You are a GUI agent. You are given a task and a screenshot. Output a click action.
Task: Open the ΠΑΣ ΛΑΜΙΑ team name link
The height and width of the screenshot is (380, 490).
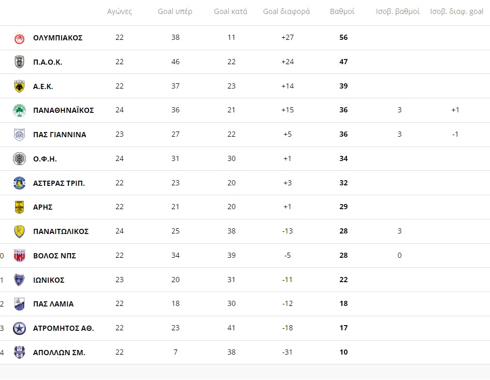[x=53, y=304]
